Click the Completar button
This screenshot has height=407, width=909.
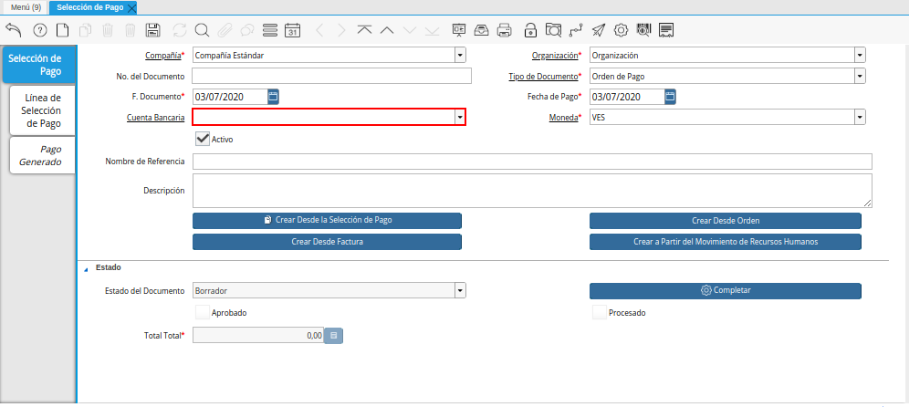(x=726, y=290)
